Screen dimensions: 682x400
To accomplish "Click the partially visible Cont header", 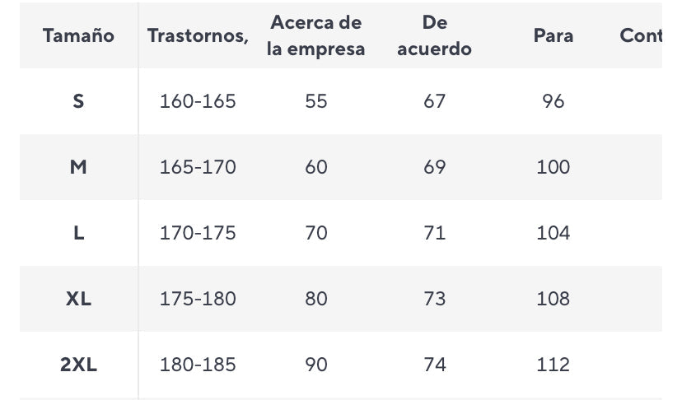I will point(641,35).
